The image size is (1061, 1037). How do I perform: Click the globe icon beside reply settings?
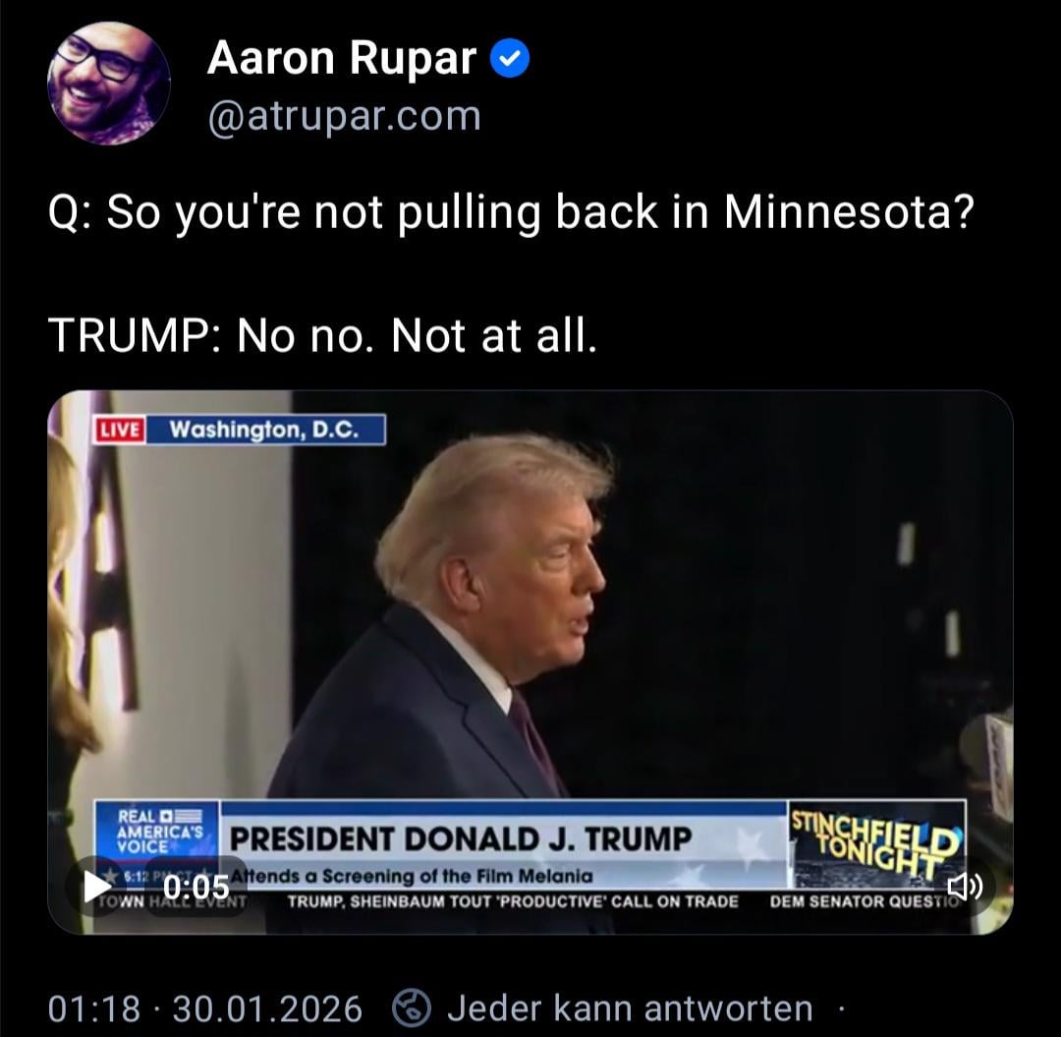point(412,1008)
